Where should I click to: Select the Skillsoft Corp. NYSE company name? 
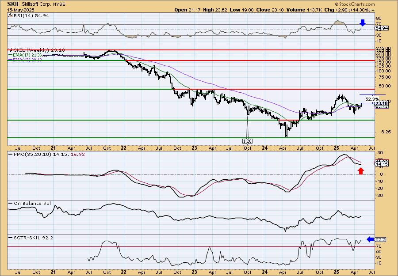click(x=43, y=4)
